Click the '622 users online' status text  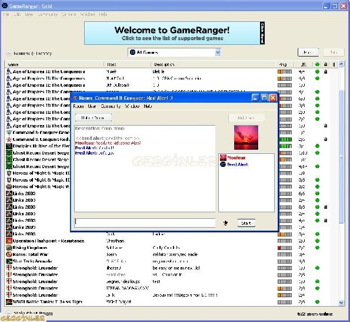coord(315,314)
